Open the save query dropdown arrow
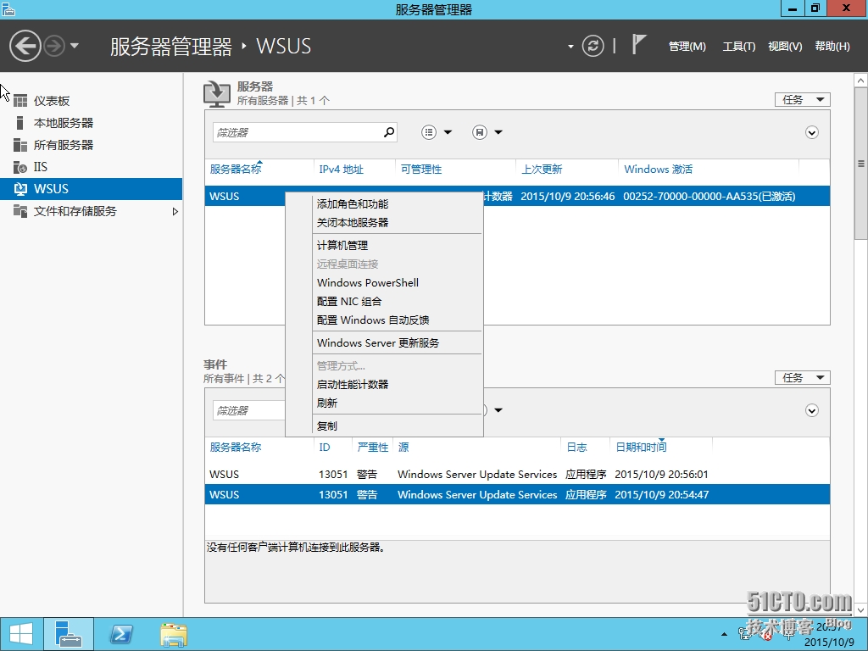868x651 pixels. (x=498, y=132)
